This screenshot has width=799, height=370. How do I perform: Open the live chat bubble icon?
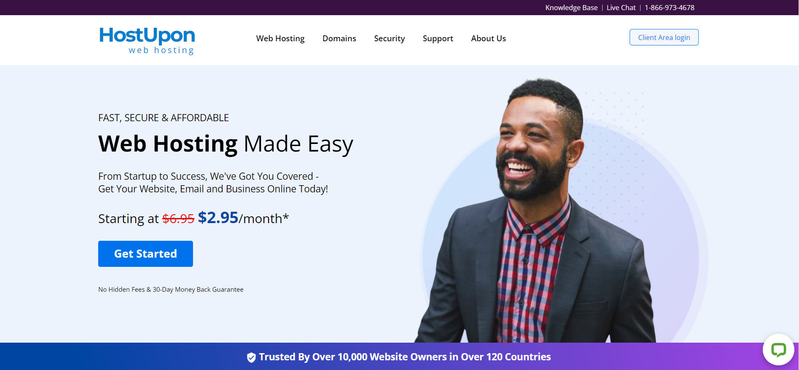pos(778,349)
